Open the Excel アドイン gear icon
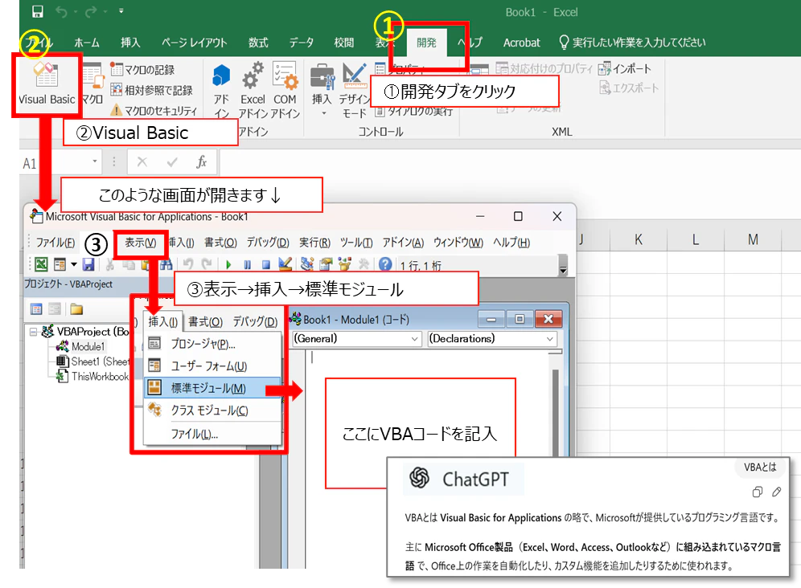The image size is (801, 588). (x=253, y=76)
